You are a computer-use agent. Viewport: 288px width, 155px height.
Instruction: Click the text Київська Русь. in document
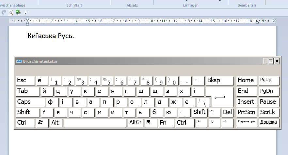click(51, 36)
